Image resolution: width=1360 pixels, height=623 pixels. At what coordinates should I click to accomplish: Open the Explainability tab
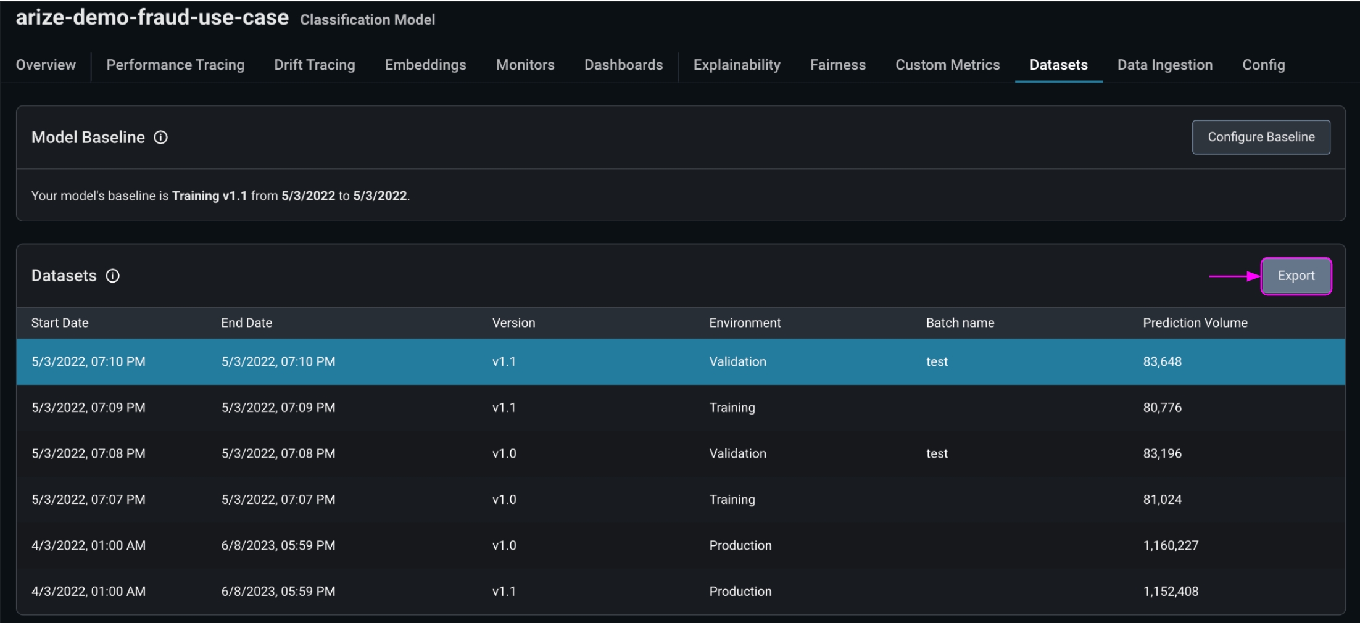(x=736, y=65)
